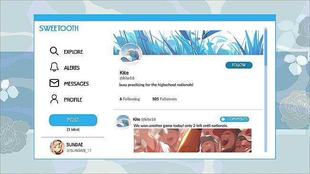310x174 pixels.
Task: Open the ALERTS menu item
Action: point(71,68)
